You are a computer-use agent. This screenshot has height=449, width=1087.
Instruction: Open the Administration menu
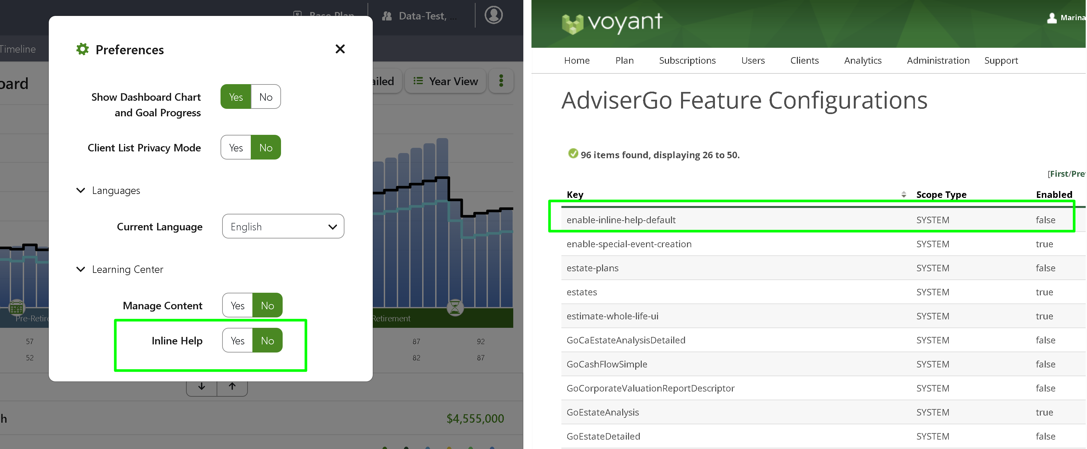(938, 60)
